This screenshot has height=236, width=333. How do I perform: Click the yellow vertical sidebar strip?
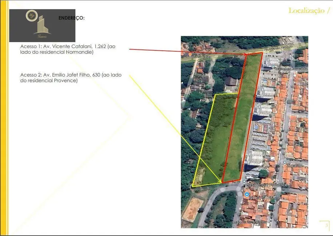[x=3, y=118]
